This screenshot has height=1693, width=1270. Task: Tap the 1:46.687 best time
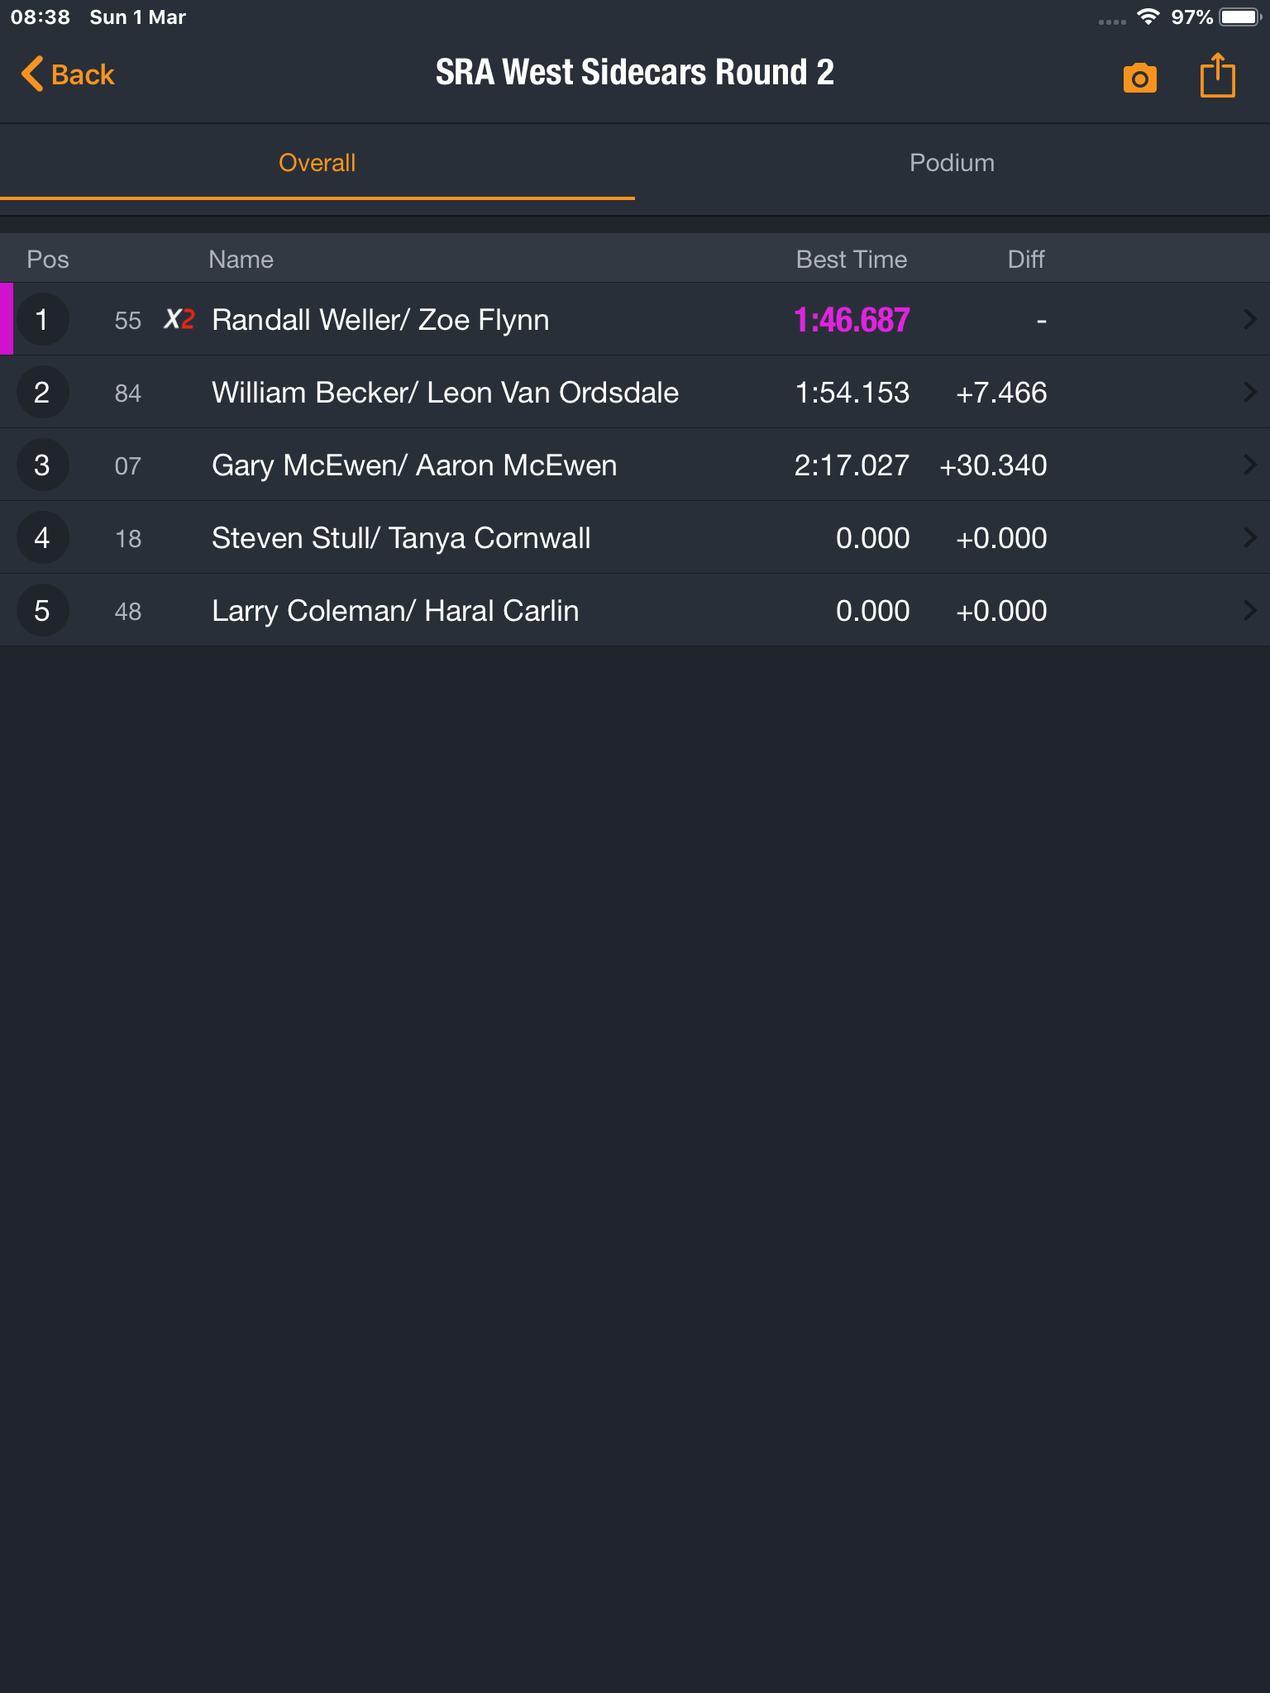[852, 320]
